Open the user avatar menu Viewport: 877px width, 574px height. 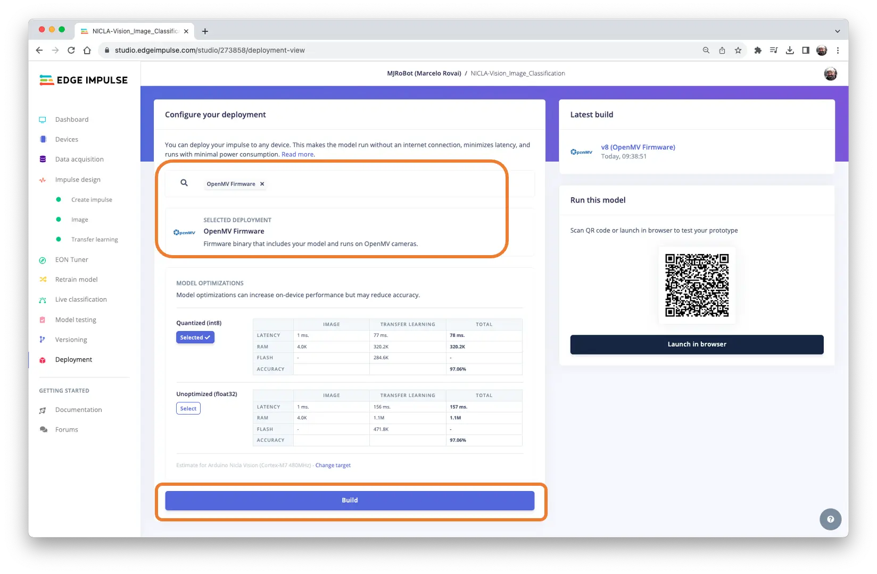[x=830, y=74]
